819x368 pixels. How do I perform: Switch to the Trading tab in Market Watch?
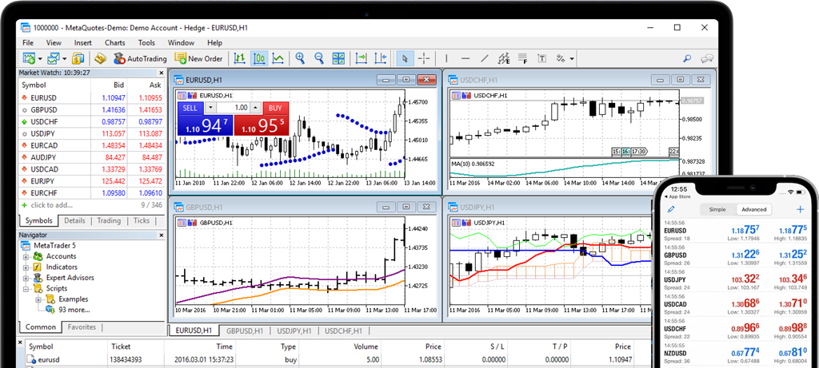(109, 221)
